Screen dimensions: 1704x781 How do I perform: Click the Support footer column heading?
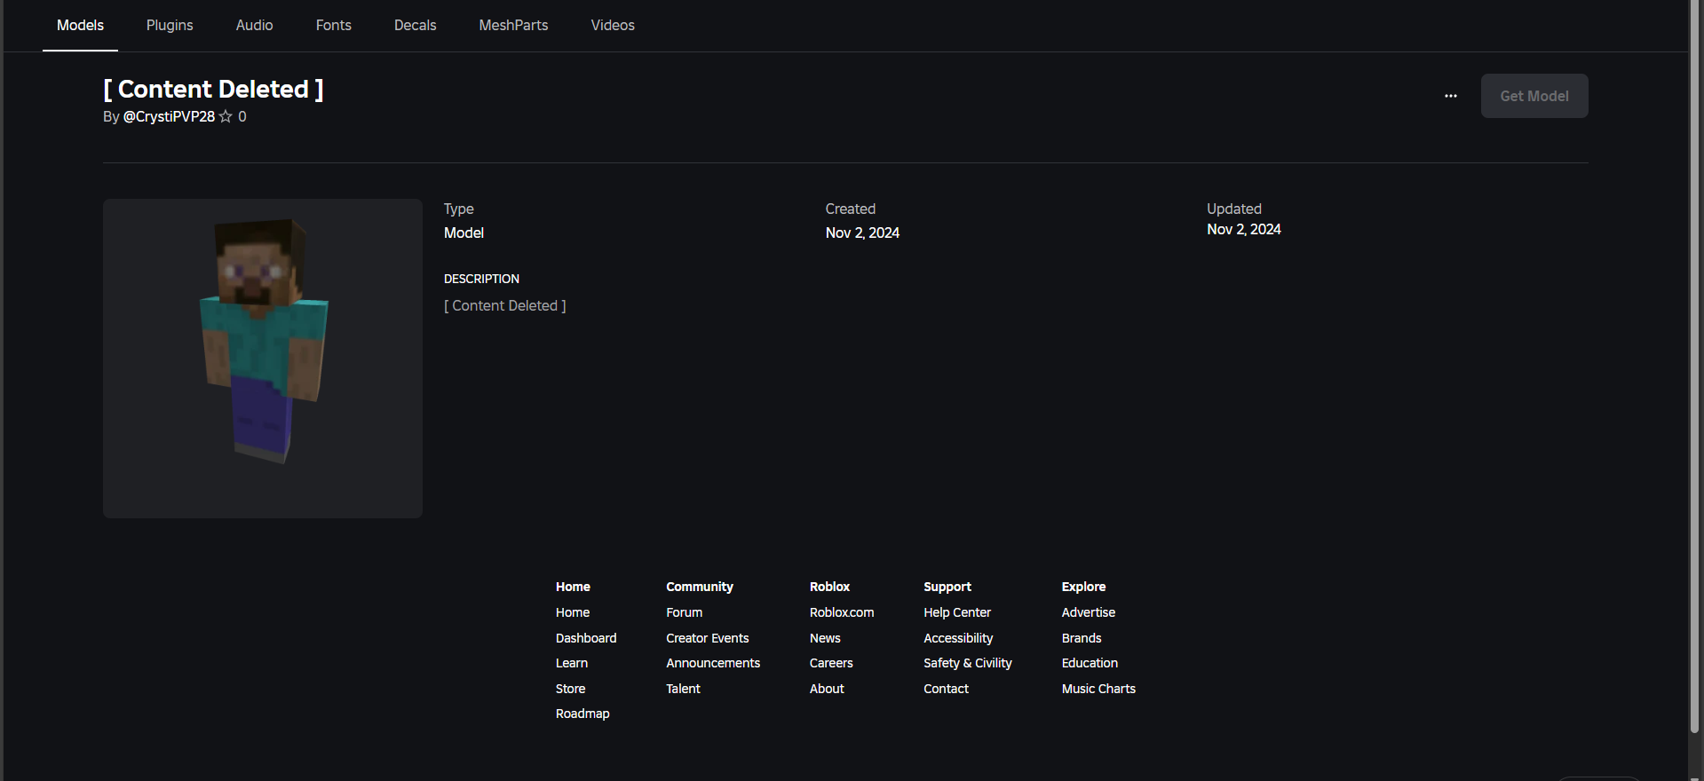(x=947, y=587)
